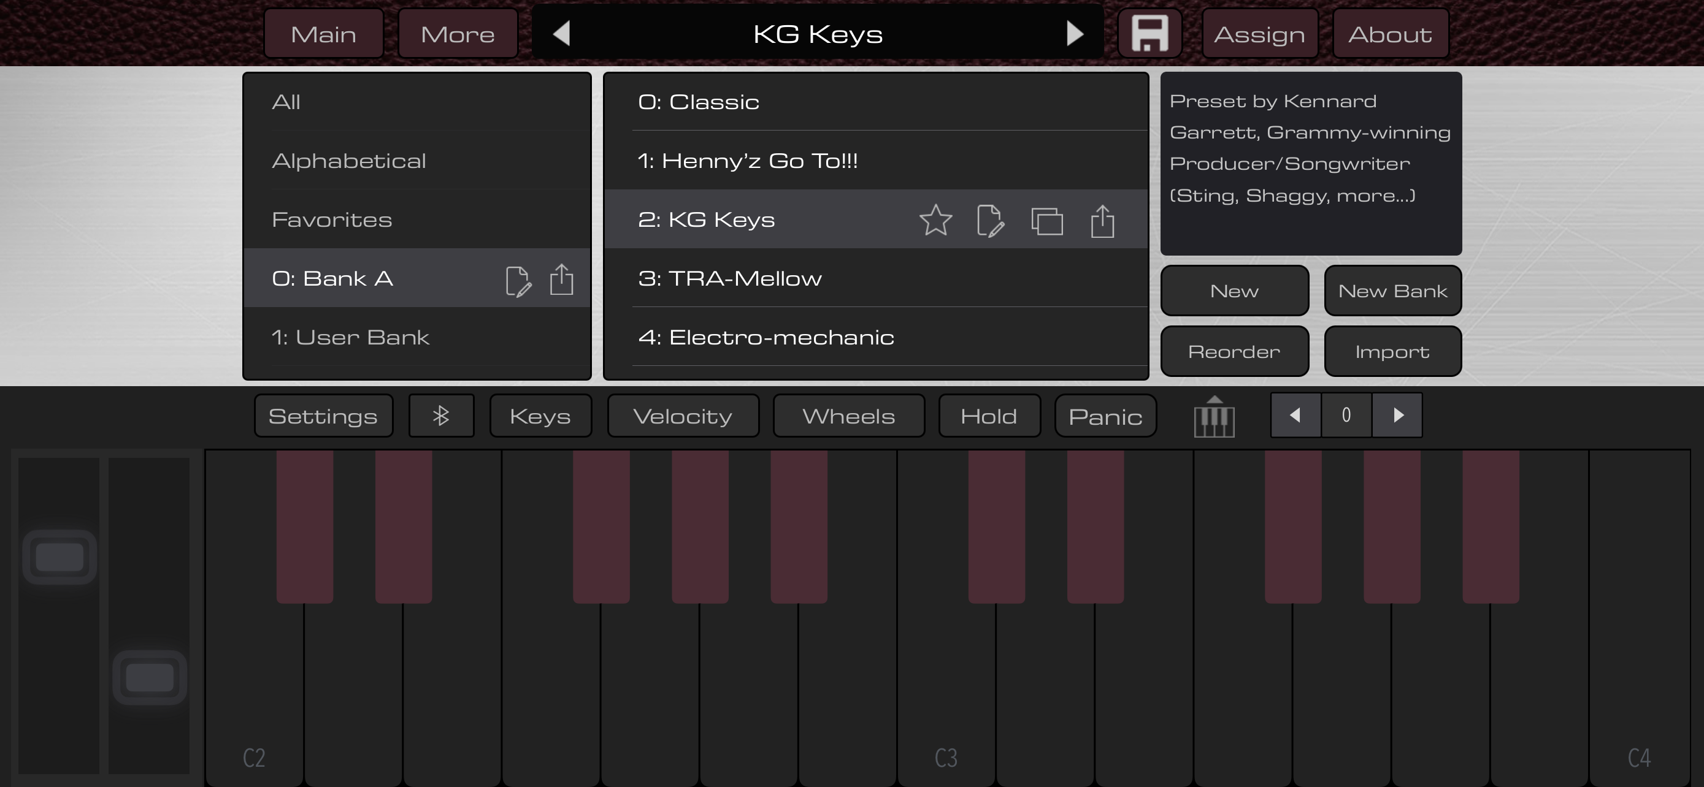Screen dimensions: 1704x787
Task: Duplicate the KG Keys preset
Action: 1046,221
